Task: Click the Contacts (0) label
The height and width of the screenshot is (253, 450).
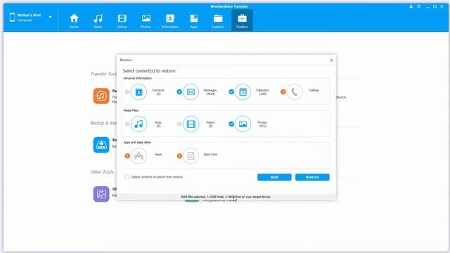Action: pyautogui.click(x=158, y=92)
